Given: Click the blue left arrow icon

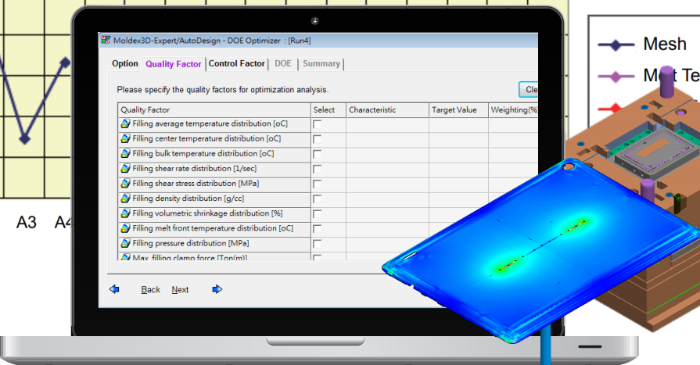Looking at the screenshot, I should click(114, 289).
